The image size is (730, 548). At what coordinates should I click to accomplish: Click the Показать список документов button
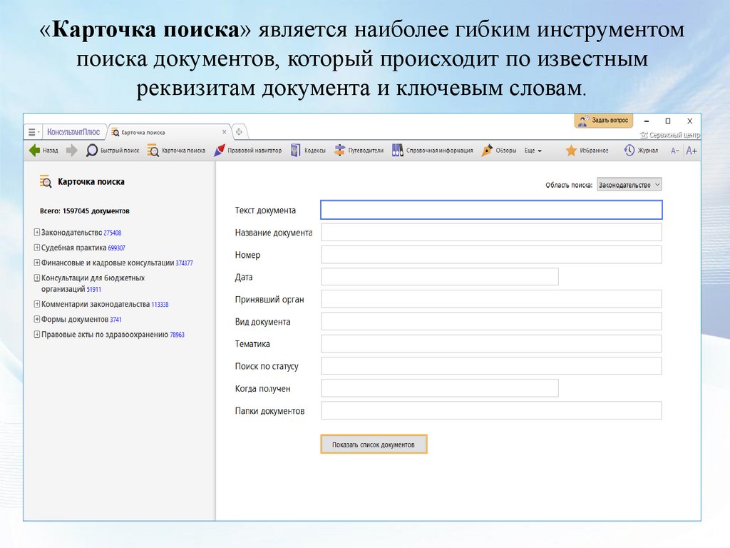coord(374,445)
